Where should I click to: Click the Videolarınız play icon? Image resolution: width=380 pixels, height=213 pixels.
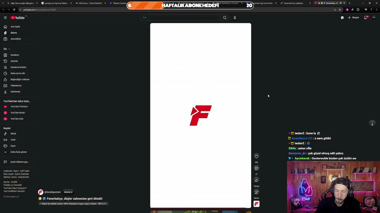click(5, 85)
